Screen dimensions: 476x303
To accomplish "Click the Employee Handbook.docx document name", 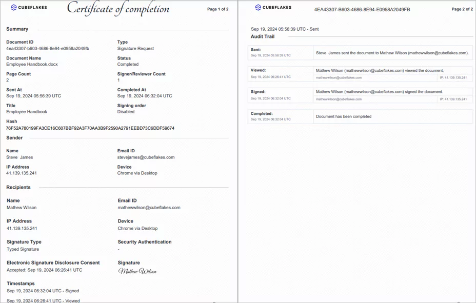I will coord(32,64).
